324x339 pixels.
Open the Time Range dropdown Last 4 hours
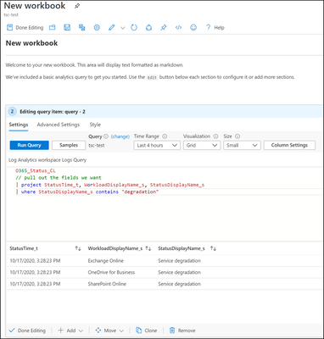tap(157, 145)
